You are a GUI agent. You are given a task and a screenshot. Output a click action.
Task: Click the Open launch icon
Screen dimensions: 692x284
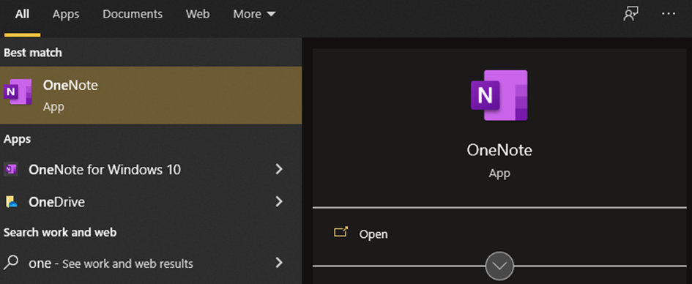[341, 232]
